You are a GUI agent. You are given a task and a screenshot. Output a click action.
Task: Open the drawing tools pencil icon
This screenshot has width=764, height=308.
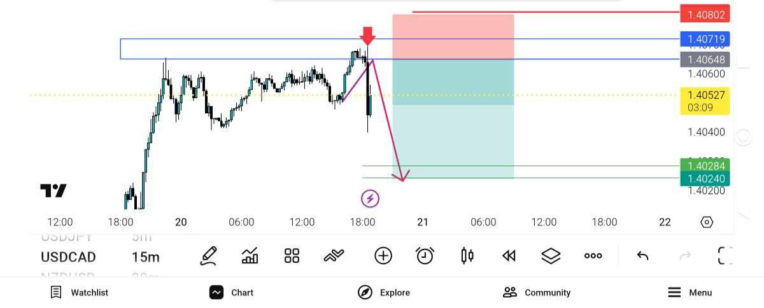pos(208,256)
